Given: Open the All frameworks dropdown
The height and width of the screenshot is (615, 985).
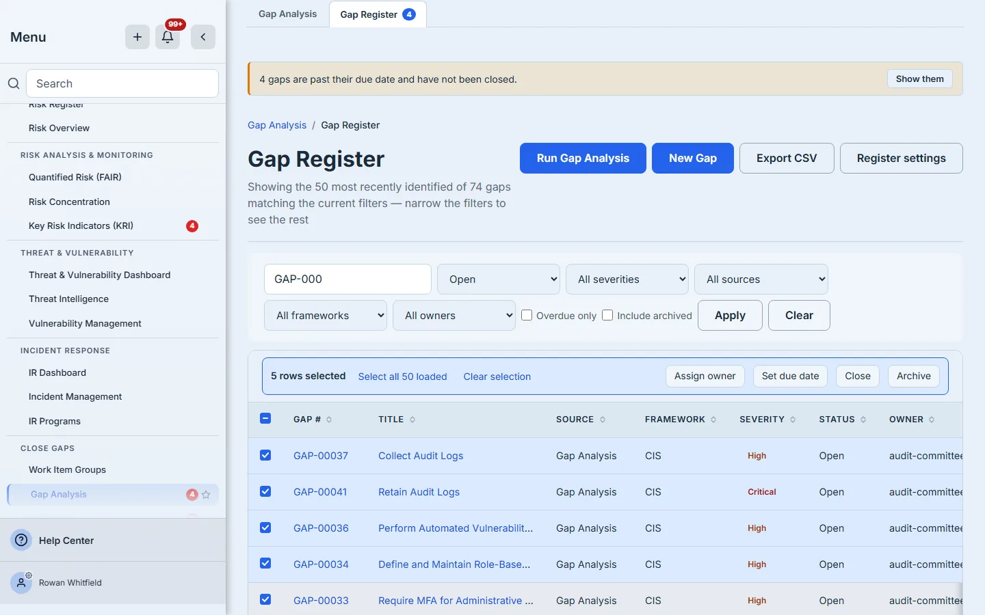Looking at the screenshot, I should tap(326, 315).
